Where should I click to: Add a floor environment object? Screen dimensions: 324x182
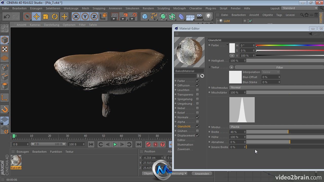pyautogui.click(x=190, y=17)
